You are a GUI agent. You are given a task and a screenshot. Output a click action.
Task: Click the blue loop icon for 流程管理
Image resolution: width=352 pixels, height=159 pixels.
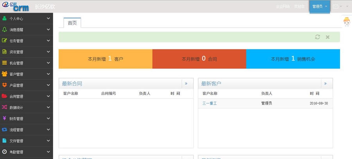coord(4,129)
